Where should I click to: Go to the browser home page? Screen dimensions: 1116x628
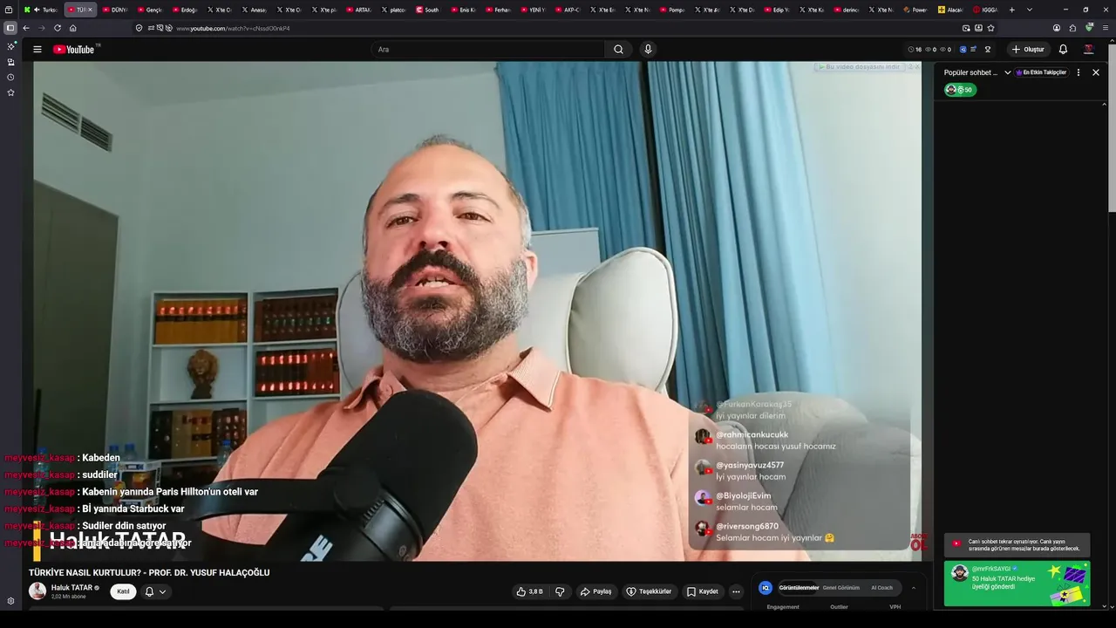[x=73, y=28]
